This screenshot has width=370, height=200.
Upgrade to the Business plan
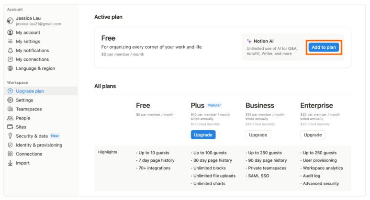tap(258, 135)
